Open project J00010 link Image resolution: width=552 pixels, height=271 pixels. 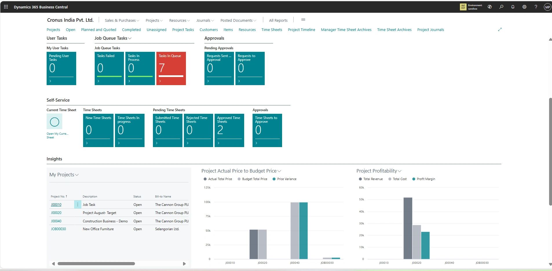pyautogui.click(x=56, y=204)
